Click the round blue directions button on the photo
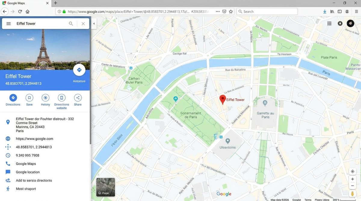Screen dimensions: 361x201 [x=79, y=70]
